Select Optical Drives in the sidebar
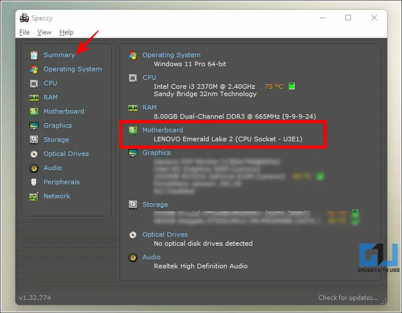 click(x=66, y=153)
